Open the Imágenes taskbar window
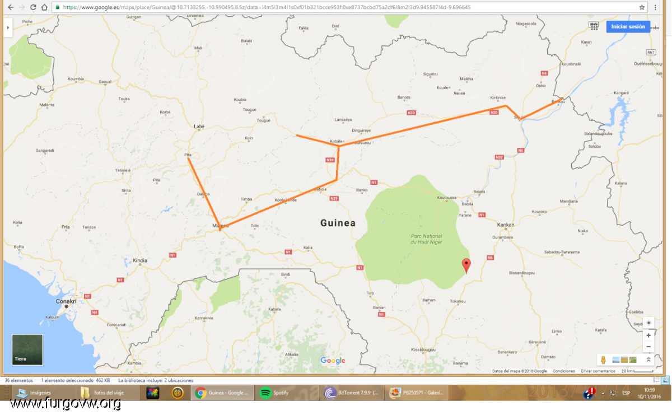 click(x=44, y=393)
